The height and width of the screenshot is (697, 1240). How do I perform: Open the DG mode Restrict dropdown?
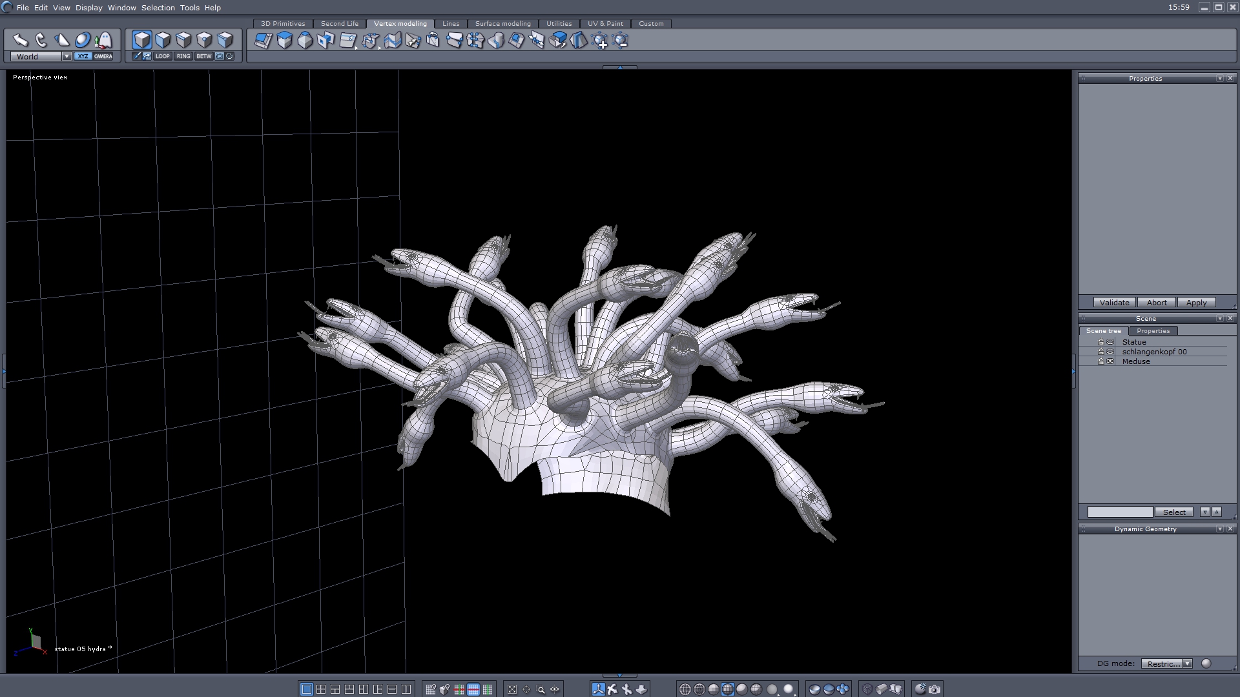pos(1187,663)
